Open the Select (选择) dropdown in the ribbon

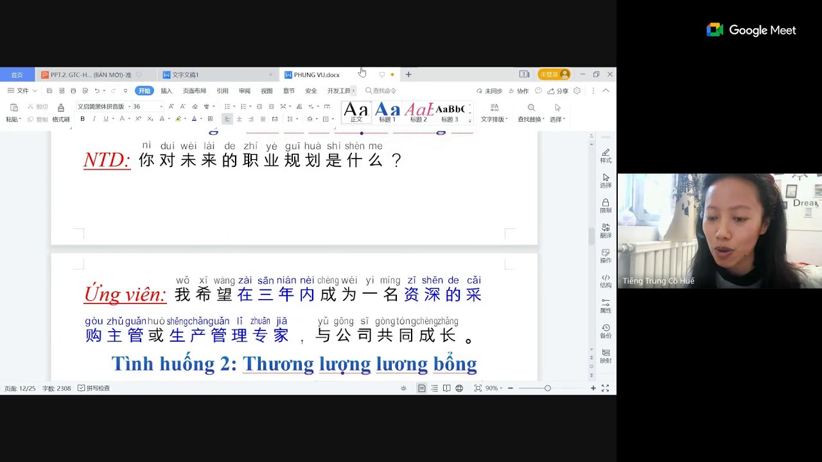tap(557, 119)
